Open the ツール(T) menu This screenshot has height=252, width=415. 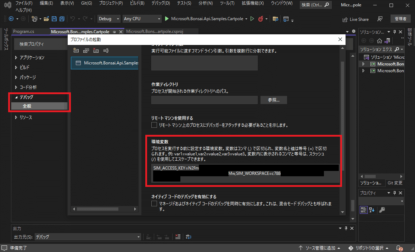pos(227,3)
